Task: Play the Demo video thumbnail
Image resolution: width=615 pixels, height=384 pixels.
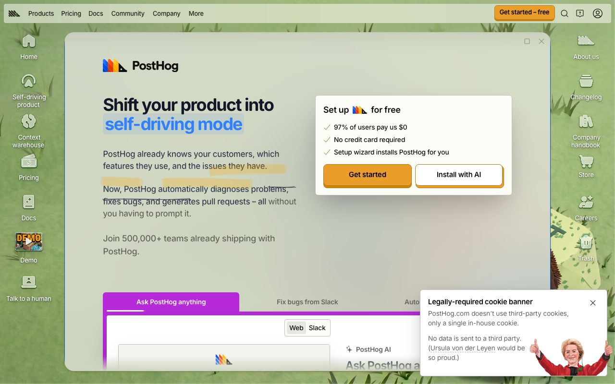Action: point(29,242)
